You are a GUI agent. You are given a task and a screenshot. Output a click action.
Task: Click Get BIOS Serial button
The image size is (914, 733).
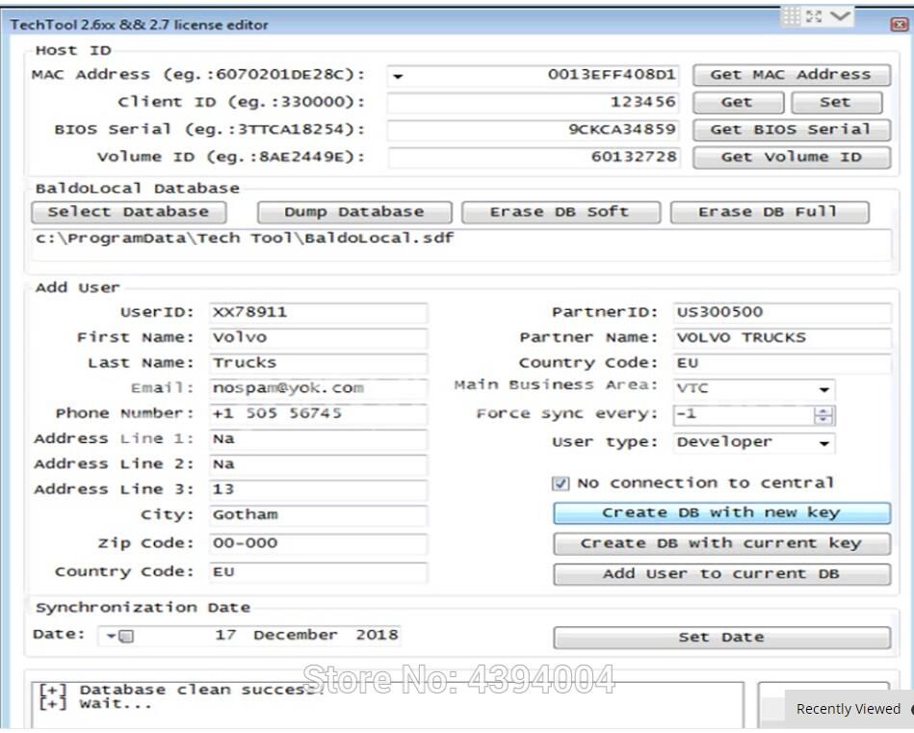[x=791, y=130]
